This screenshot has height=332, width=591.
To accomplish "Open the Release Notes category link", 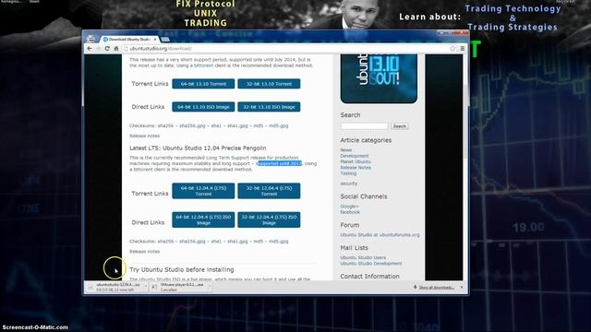I will 356,168.
